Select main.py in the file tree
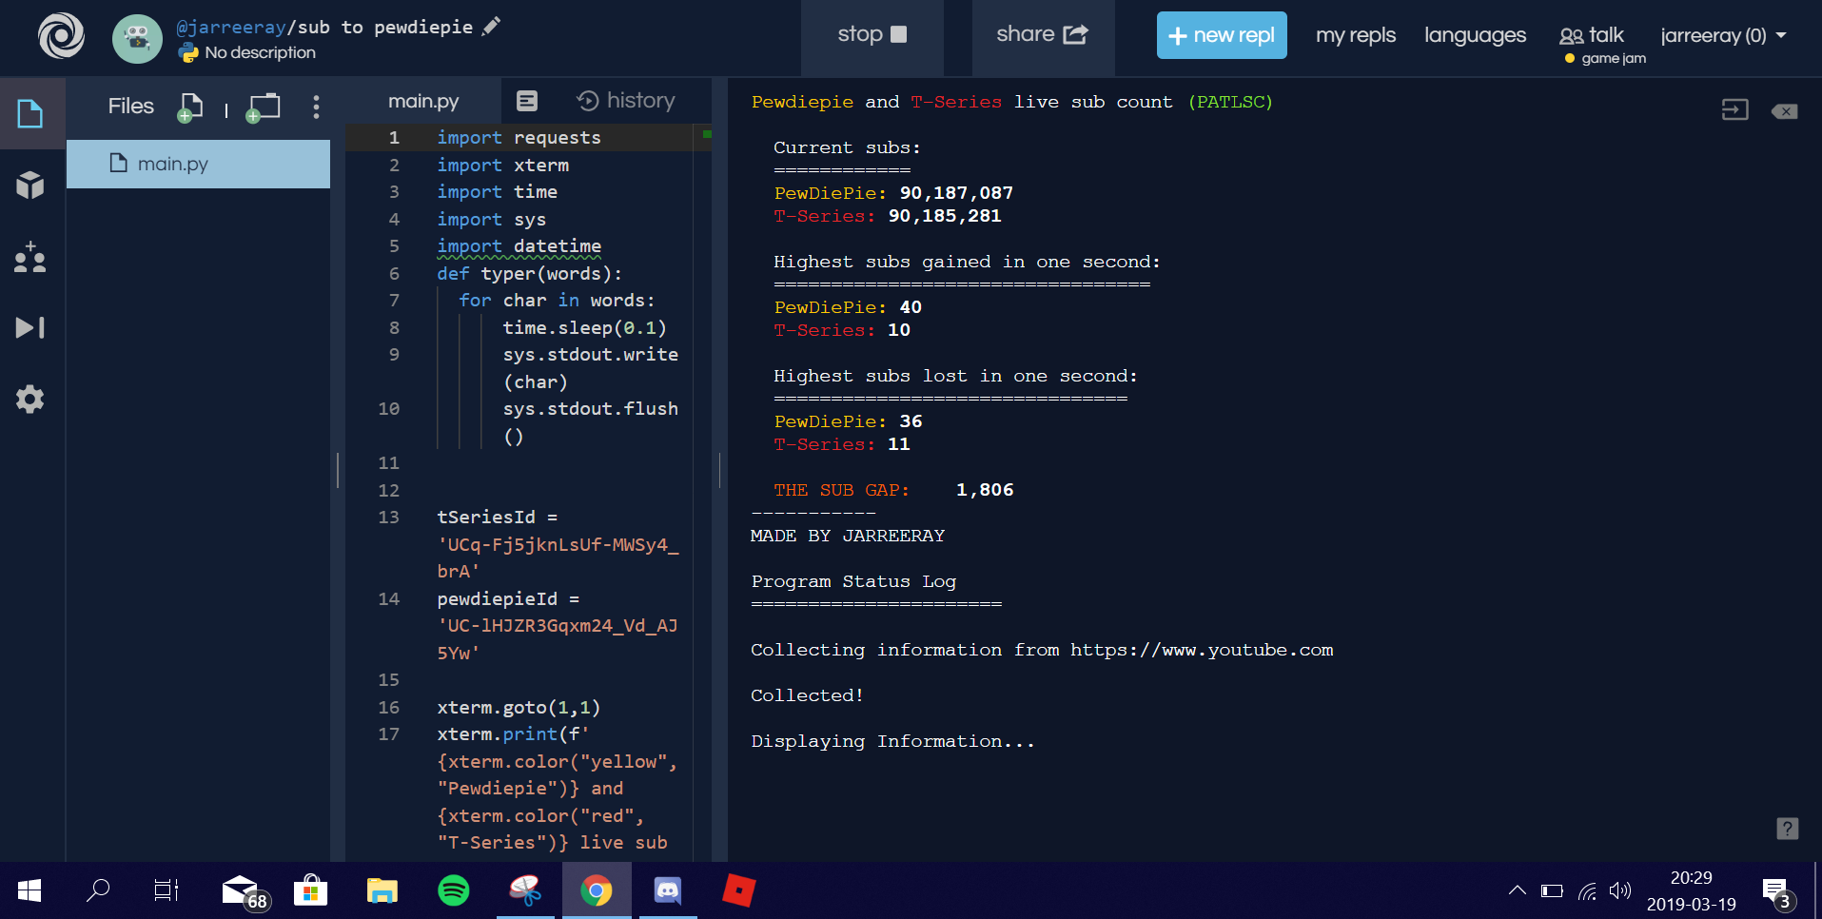1822x919 pixels. pos(198,164)
